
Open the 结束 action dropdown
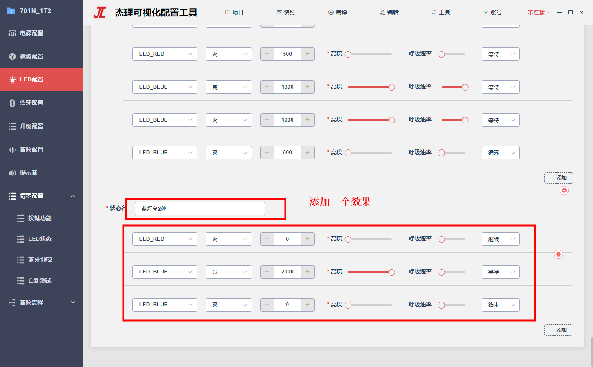(501, 305)
